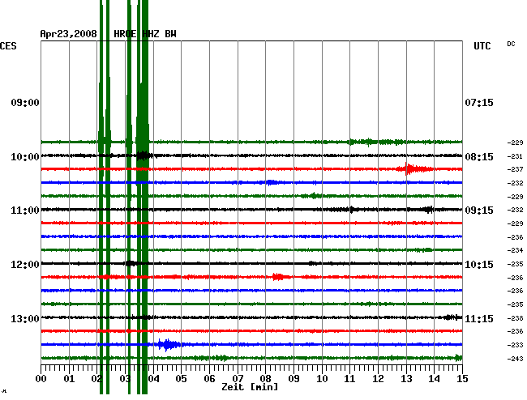The width and height of the screenshot is (527, 400).
Task: Click the red seismic burst near minute 08
Action: 279,277
